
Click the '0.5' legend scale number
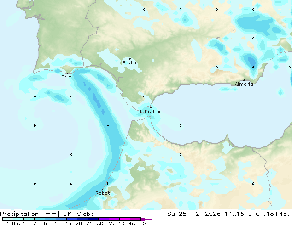click(x=16, y=223)
